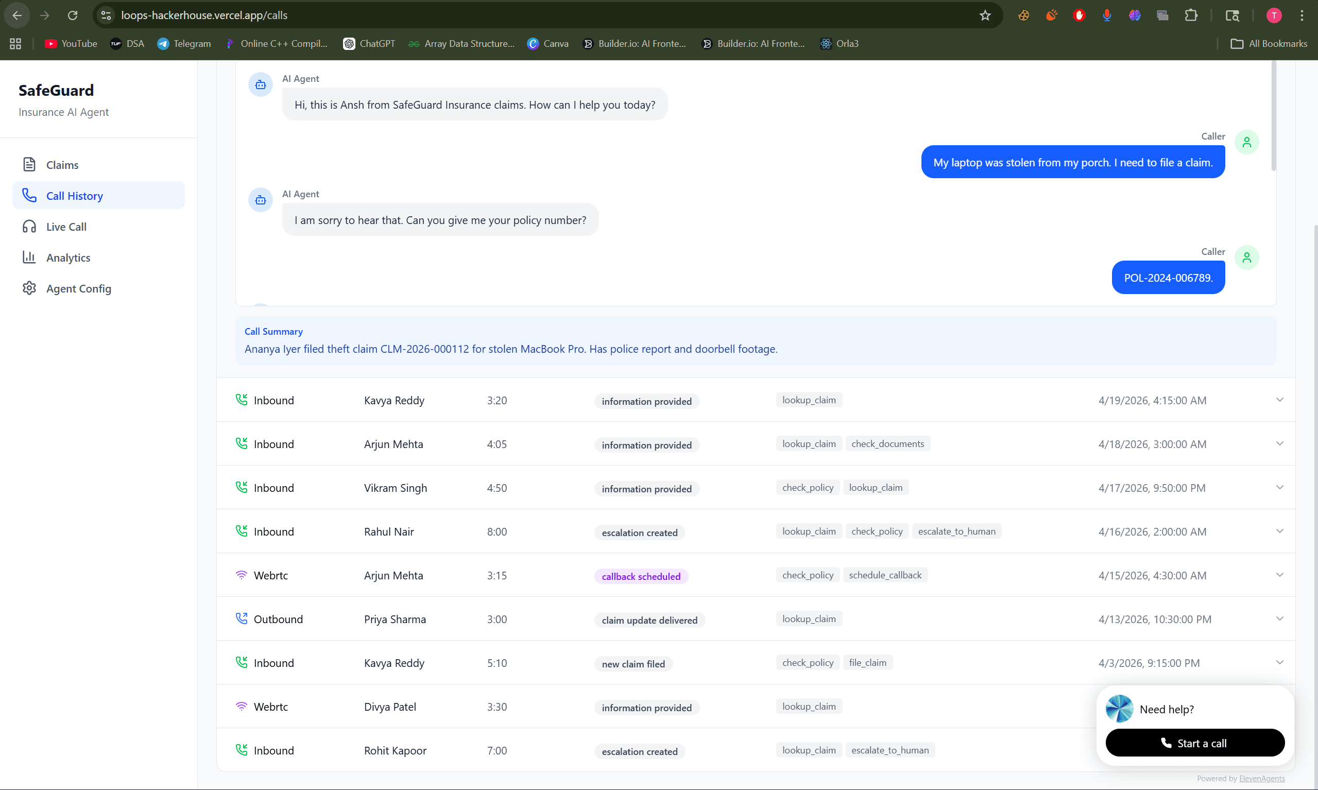Go back using browser back arrow
This screenshot has width=1318, height=790.
pyautogui.click(x=17, y=15)
